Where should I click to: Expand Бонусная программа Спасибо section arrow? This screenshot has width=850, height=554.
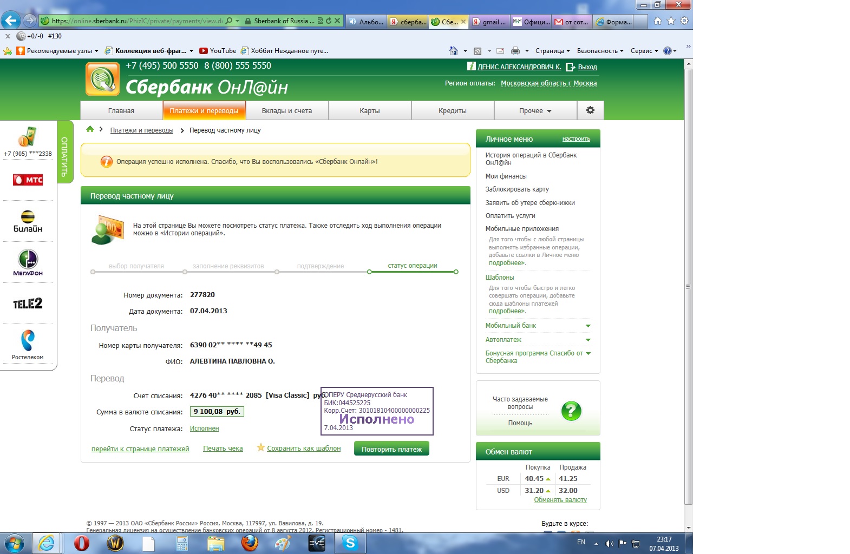click(588, 353)
